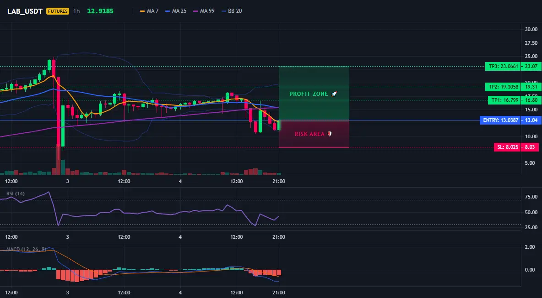Click the LAB_USDT symbol name
The width and height of the screenshot is (542, 298).
(x=25, y=11)
